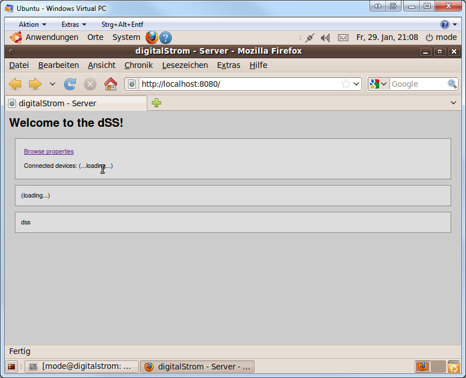Go forward with the Firefox forward arrow

pos(35,84)
